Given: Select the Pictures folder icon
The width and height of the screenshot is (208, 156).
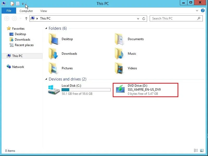Looking at the screenshot, I should tap(53, 68).
